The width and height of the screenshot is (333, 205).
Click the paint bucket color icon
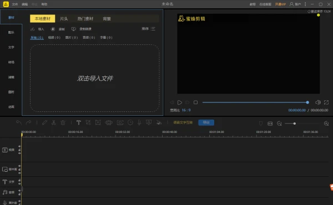tap(159, 122)
